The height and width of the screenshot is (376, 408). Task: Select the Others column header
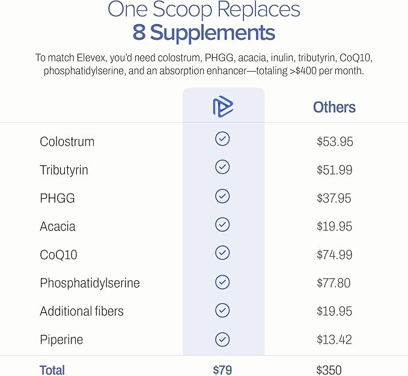[334, 108]
